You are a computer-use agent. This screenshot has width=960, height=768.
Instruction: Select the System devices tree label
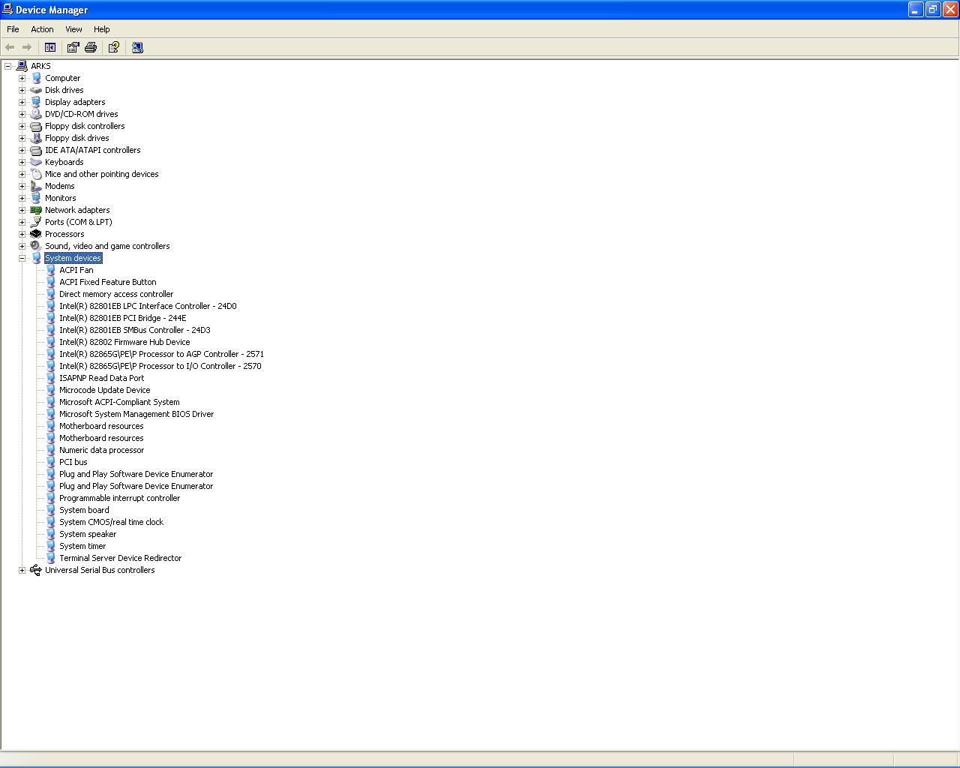(x=73, y=258)
